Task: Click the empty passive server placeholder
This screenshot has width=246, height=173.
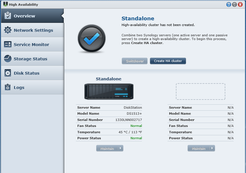Action: tap(201, 92)
